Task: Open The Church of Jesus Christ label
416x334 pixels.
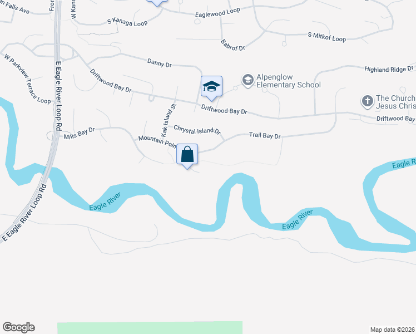Action: point(395,102)
